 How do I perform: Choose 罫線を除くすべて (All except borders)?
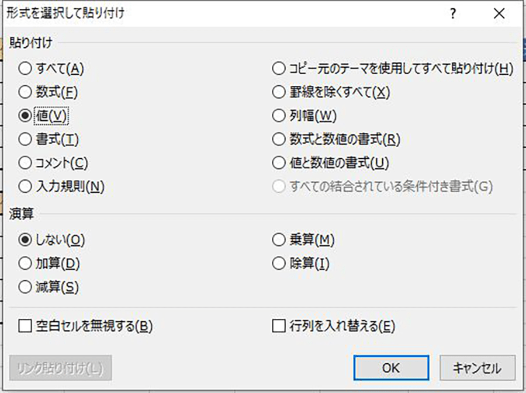click(279, 92)
